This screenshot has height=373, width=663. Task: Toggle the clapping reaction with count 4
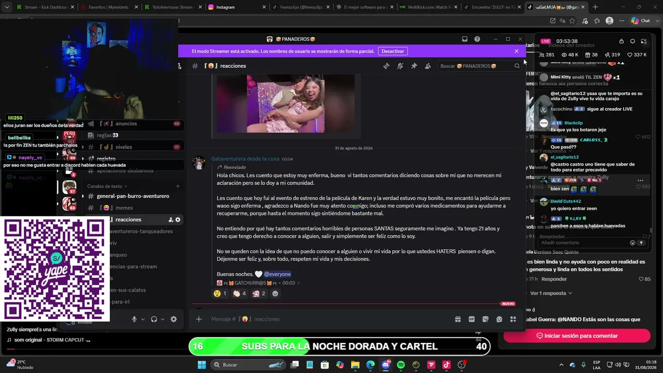click(239, 294)
